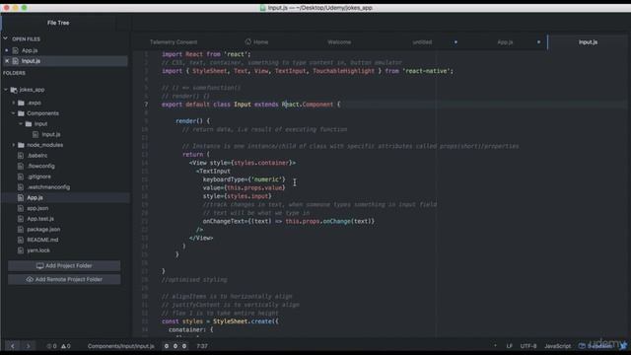Click the package.json file icon
This screenshot has height=355, width=631.
pos(21,229)
